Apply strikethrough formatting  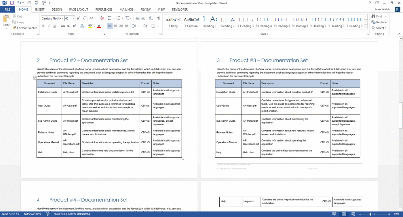point(64,26)
